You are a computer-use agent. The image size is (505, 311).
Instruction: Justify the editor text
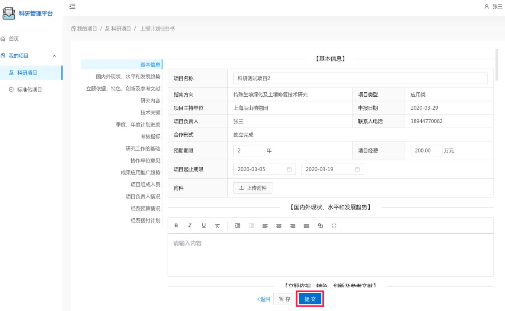[306, 226]
